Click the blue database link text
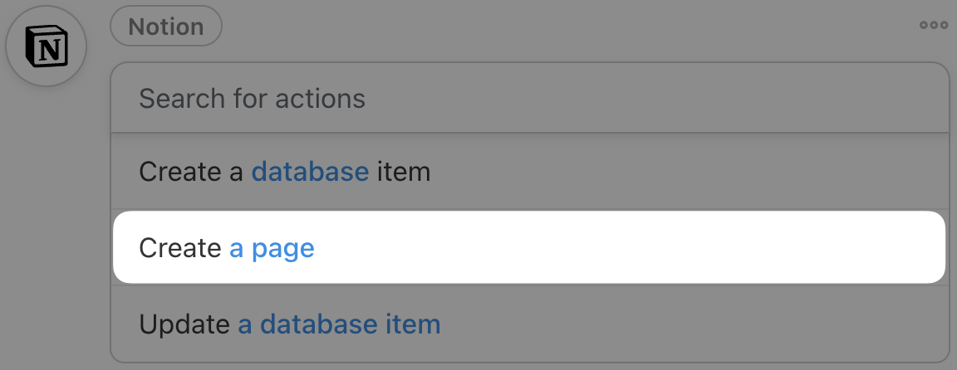 (310, 173)
